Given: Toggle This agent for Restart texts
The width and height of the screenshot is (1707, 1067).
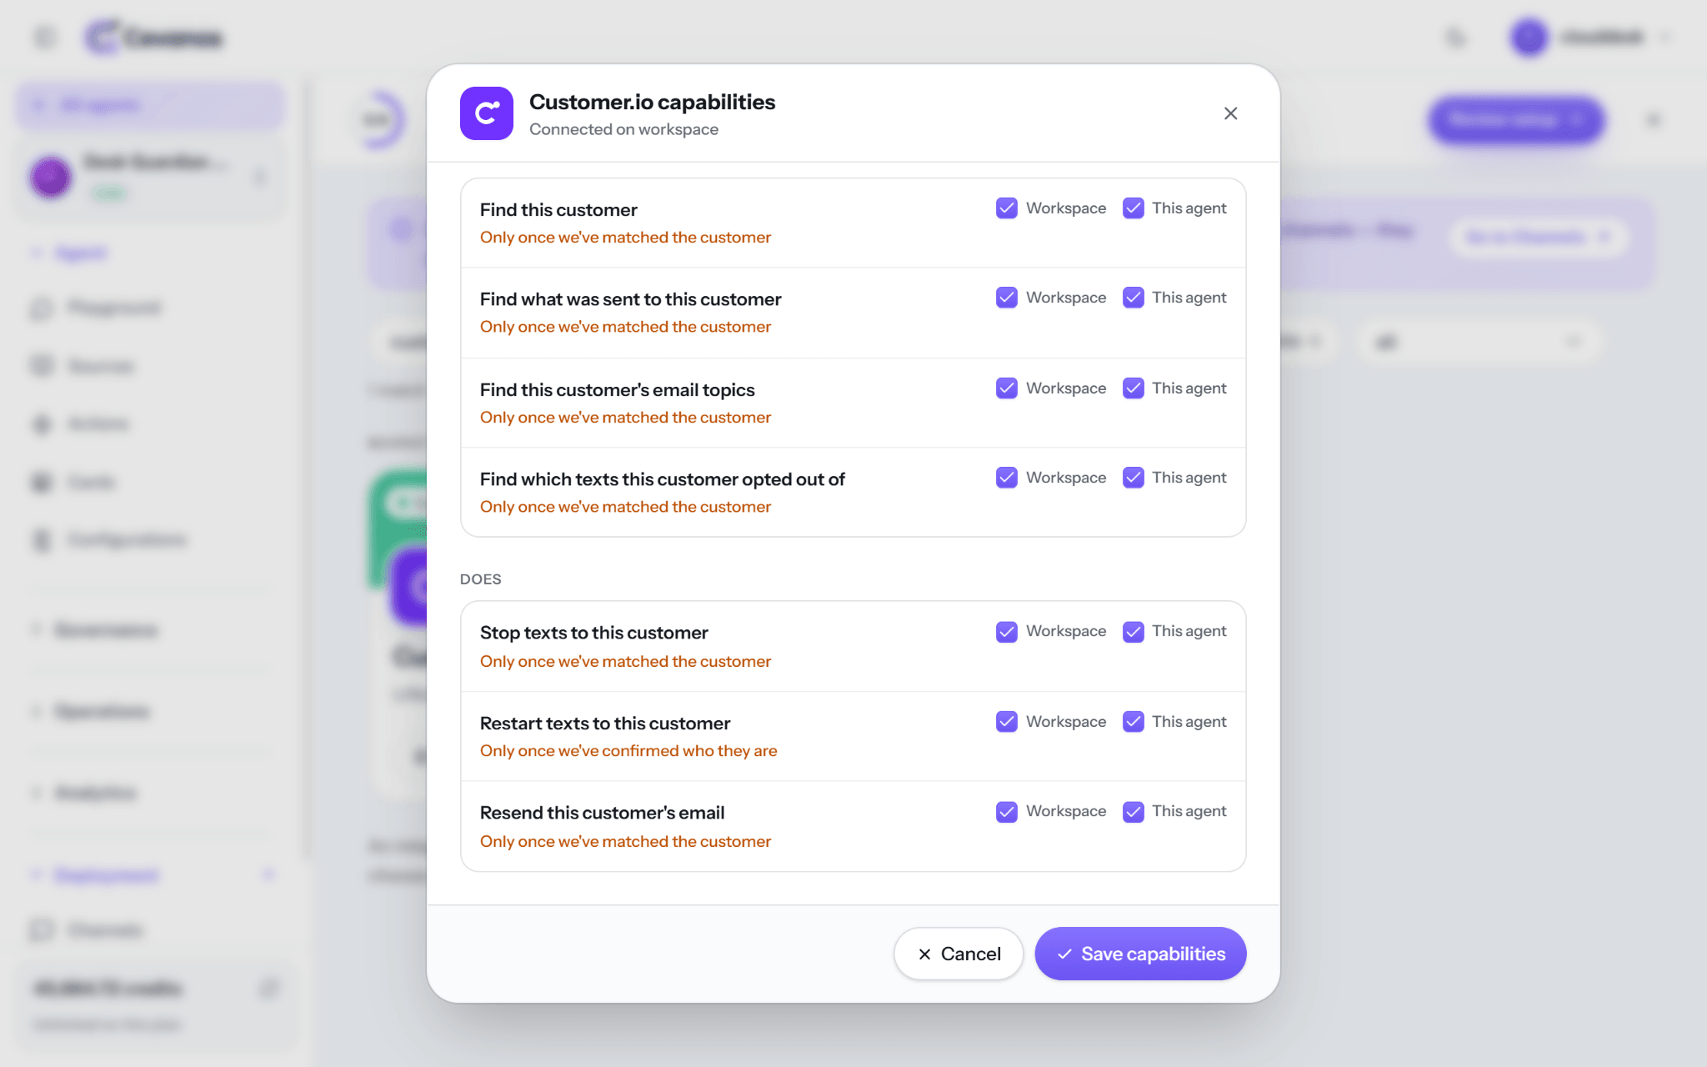Looking at the screenshot, I should [1134, 722].
